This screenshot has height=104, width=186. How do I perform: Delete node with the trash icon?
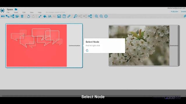point(22,16)
